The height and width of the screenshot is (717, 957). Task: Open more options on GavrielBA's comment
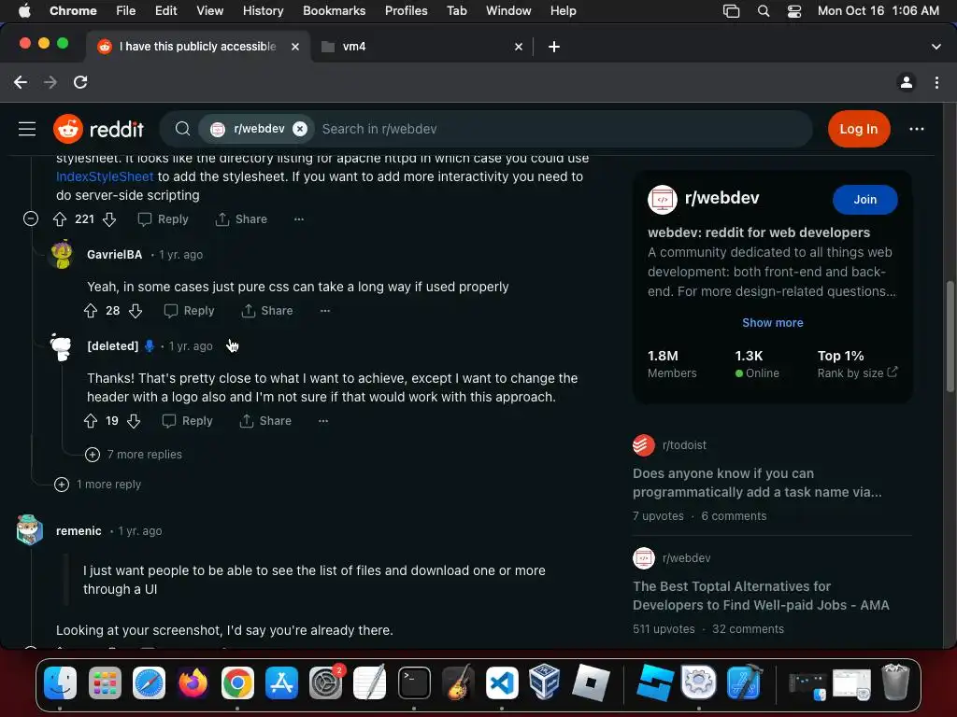324,310
